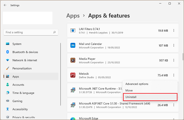184x120 pixels.
Task: Minimize the Settings window
Action: 160,3
